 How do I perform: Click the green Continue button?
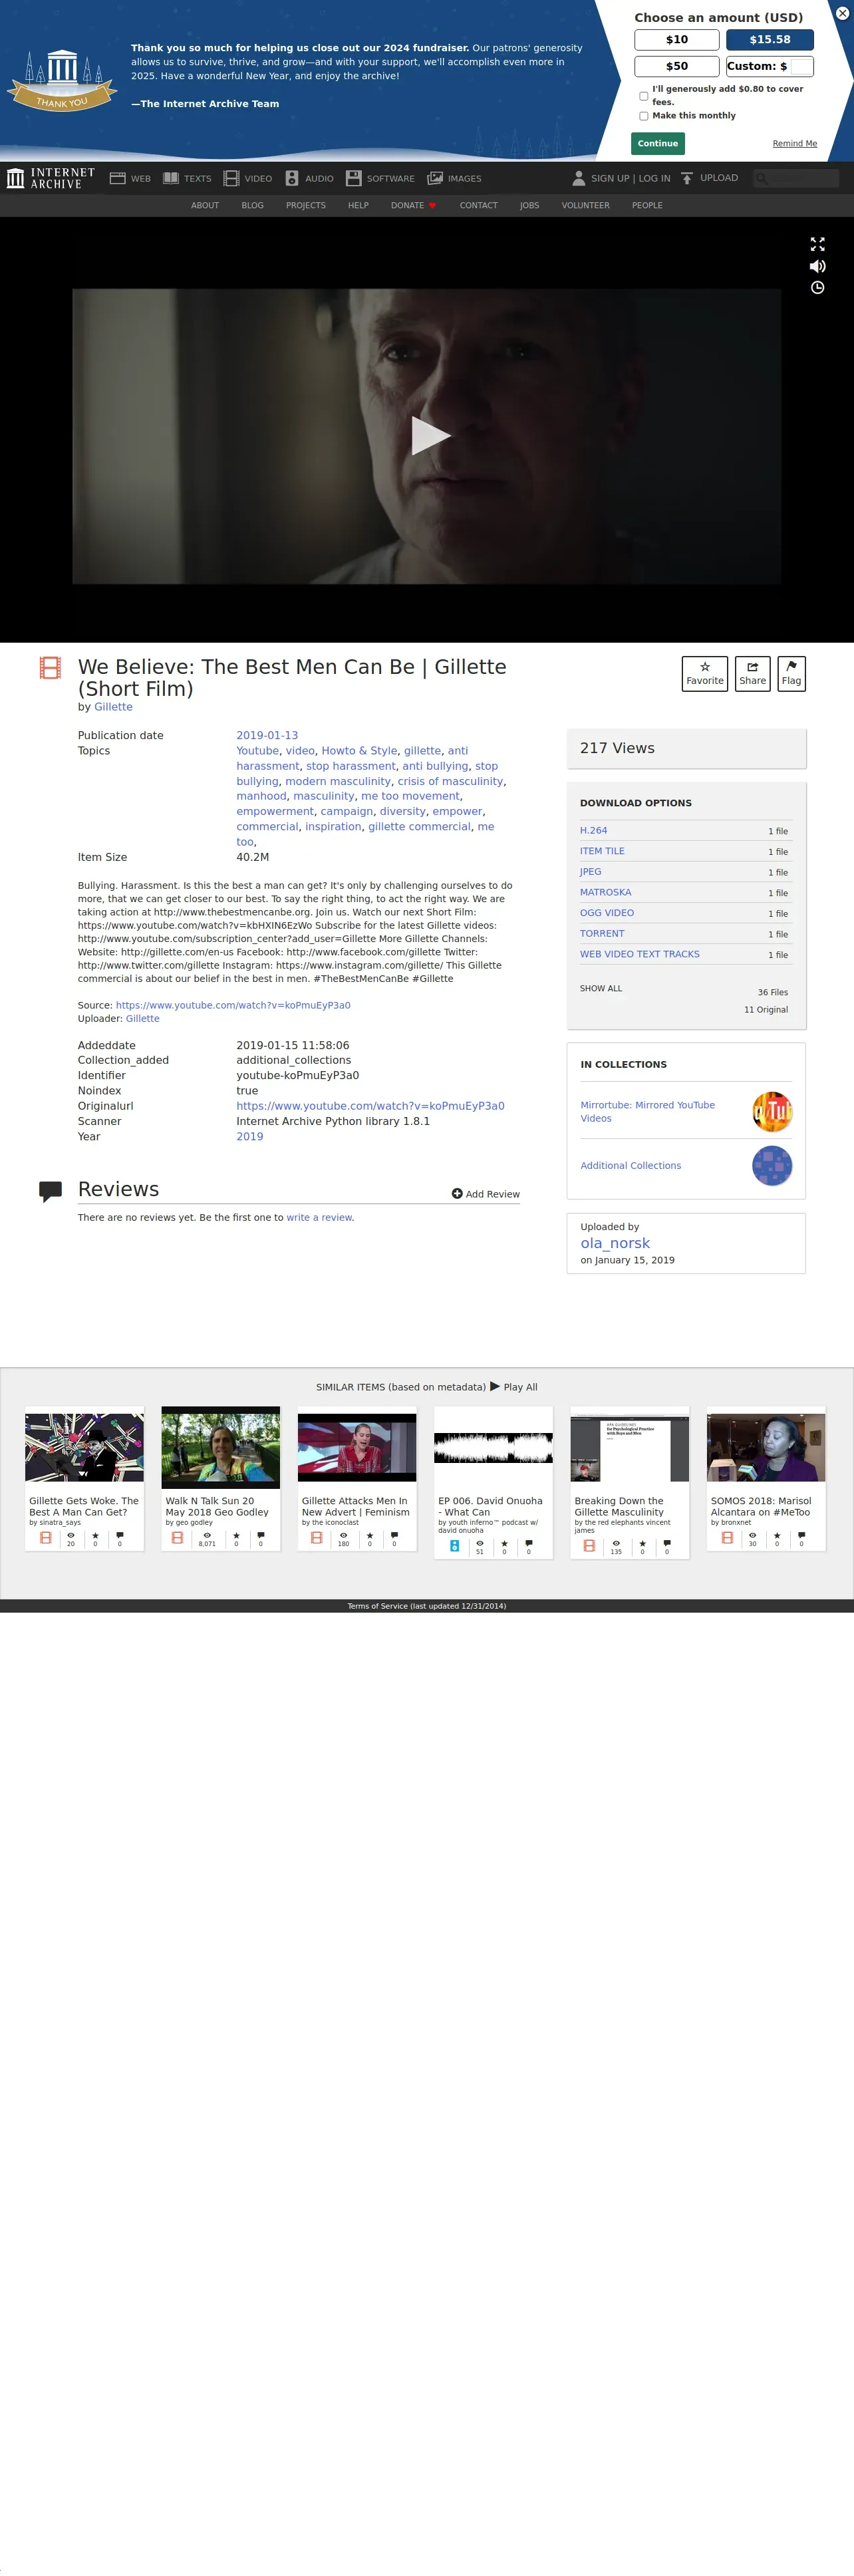pos(658,143)
